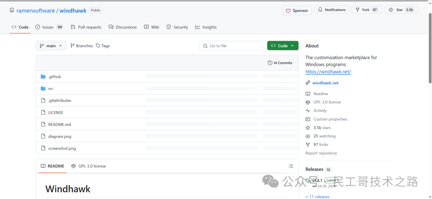
Task: Open the README.md file
Action: pos(60,124)
